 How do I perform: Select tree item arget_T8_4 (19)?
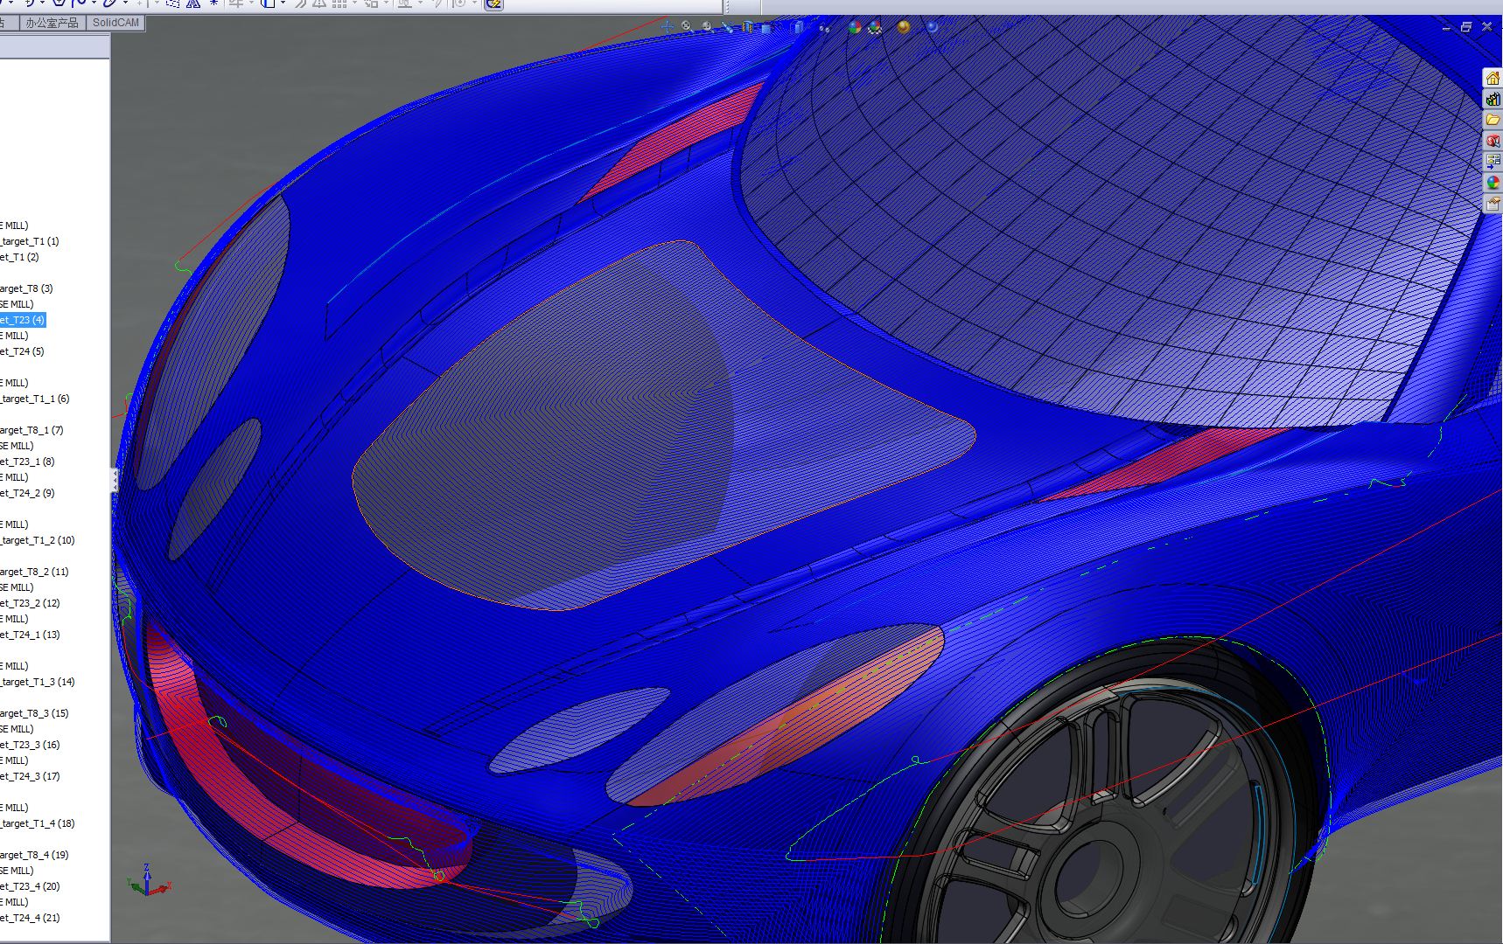click(34, 855)
